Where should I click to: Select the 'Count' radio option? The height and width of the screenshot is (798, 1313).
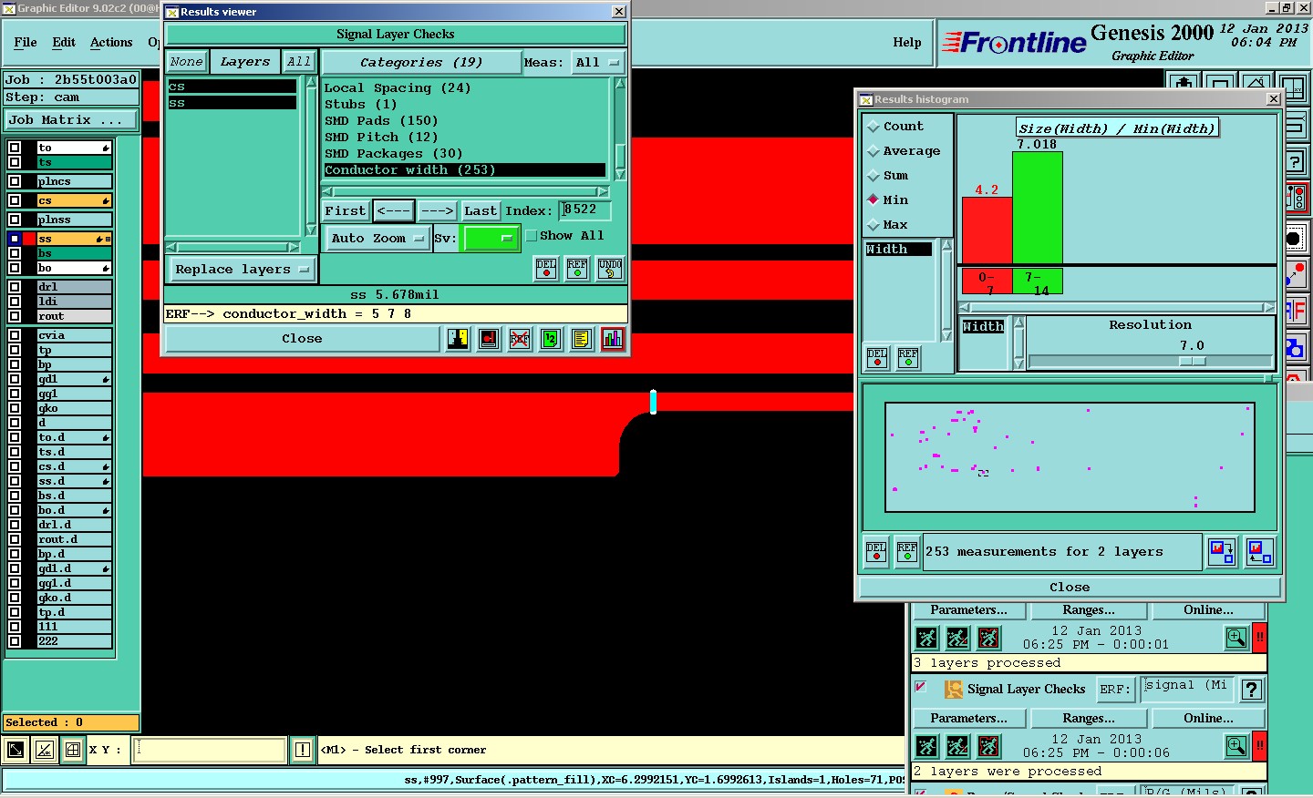[x=873, y=127]
